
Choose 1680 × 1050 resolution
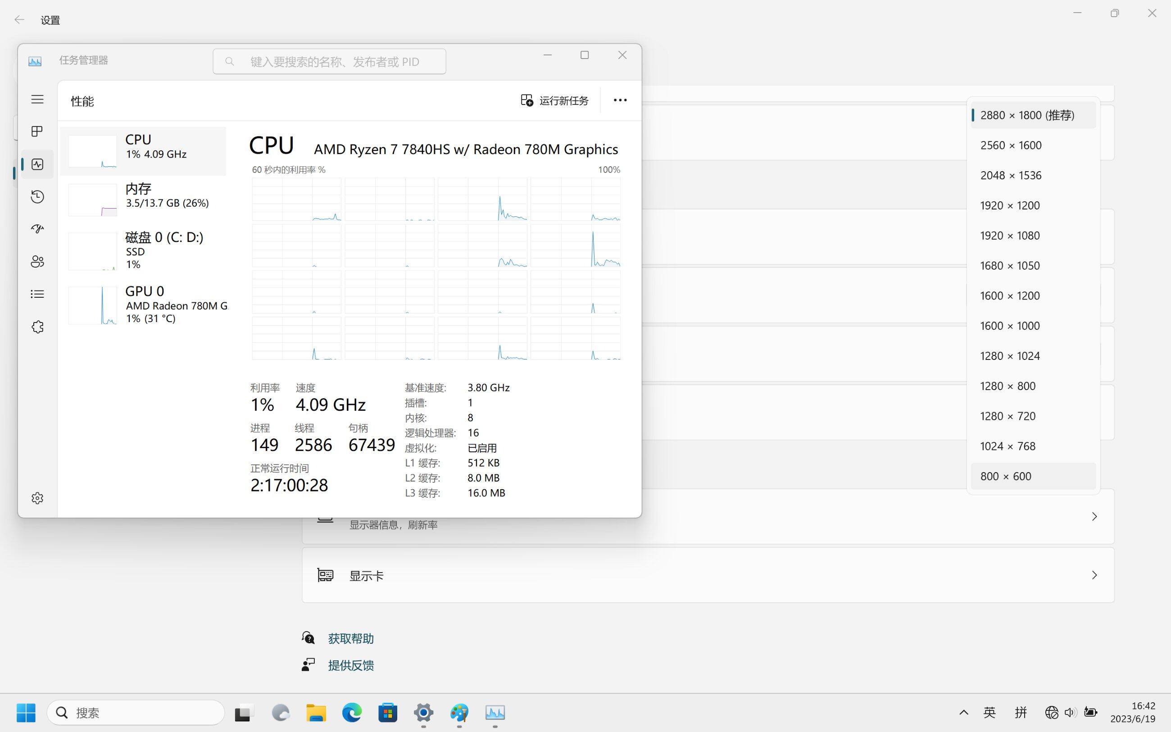tap(1033, 265)
